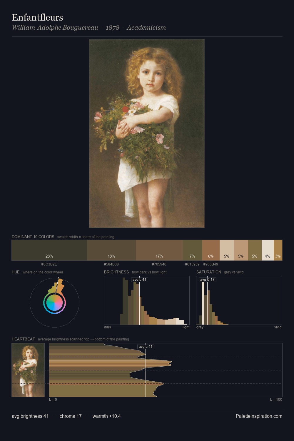294x441 pixels.
Task: Click the avg brightness 41 footer stat
Action: [x=30, y=416]
